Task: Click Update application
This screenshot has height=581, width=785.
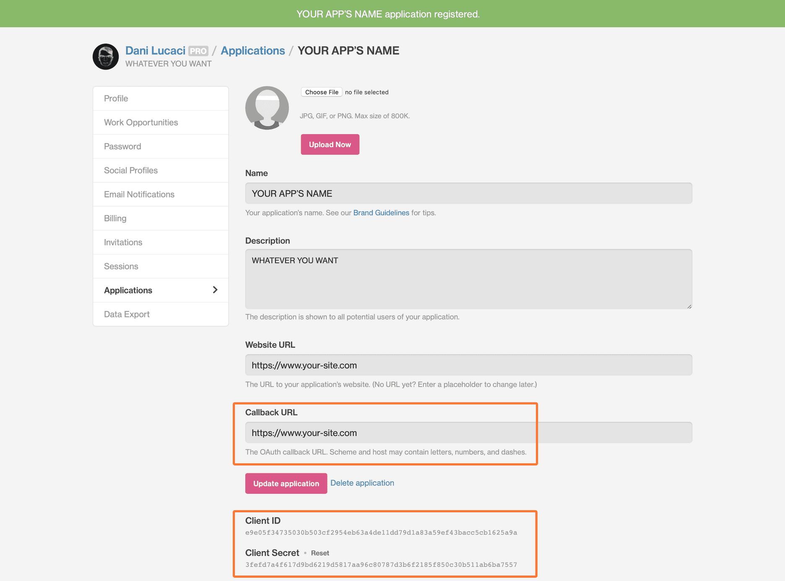Action: tap(286, 483)
